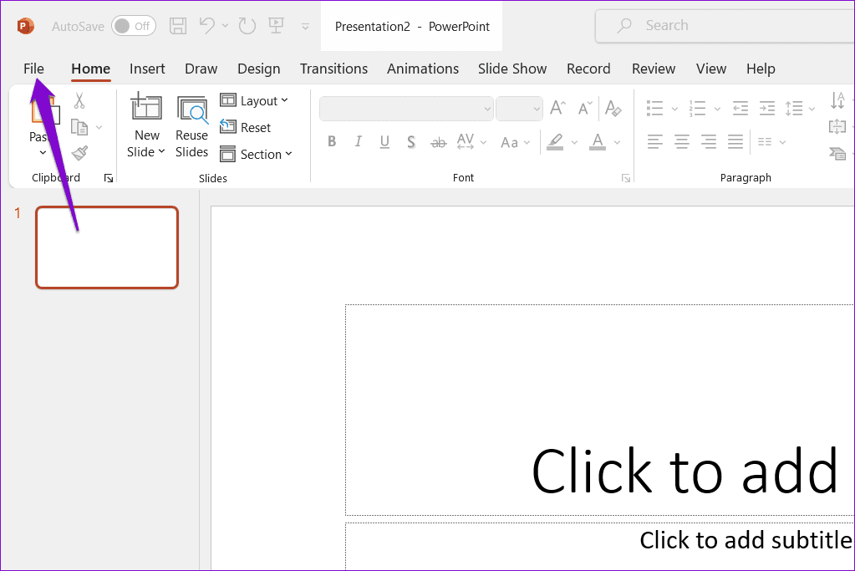Select the Format Painter icon

click(79, 152)
